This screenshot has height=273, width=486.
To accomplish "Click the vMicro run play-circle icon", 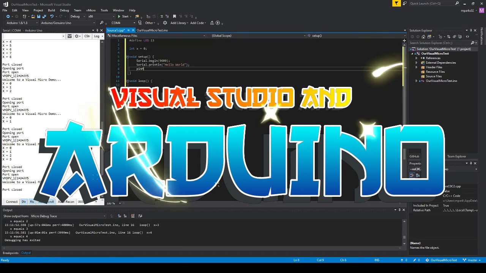I will [218, 23].
